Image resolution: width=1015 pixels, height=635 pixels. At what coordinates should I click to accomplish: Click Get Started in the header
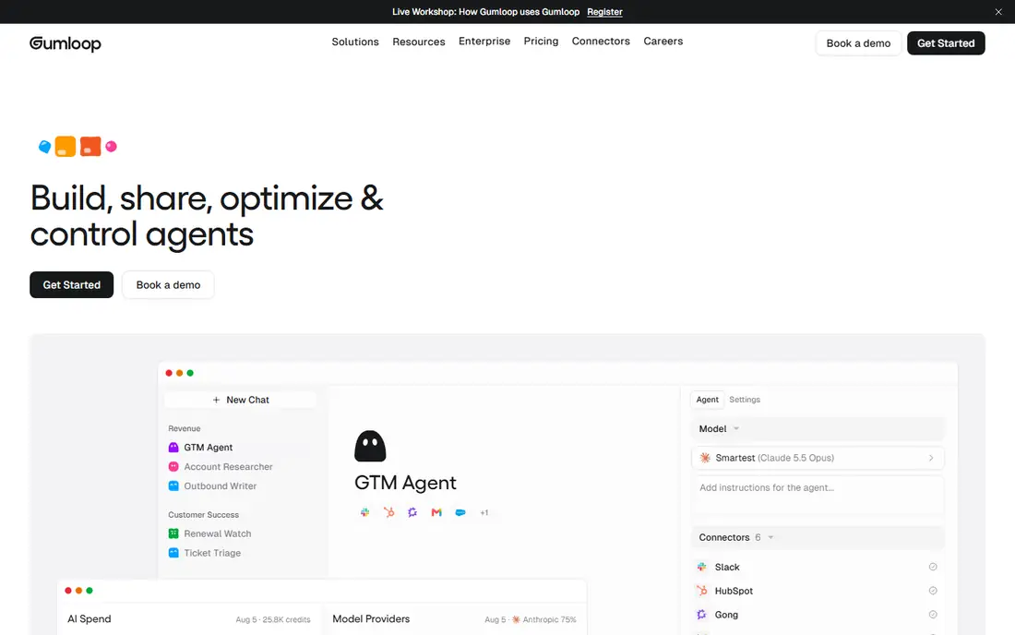(946, 43)
